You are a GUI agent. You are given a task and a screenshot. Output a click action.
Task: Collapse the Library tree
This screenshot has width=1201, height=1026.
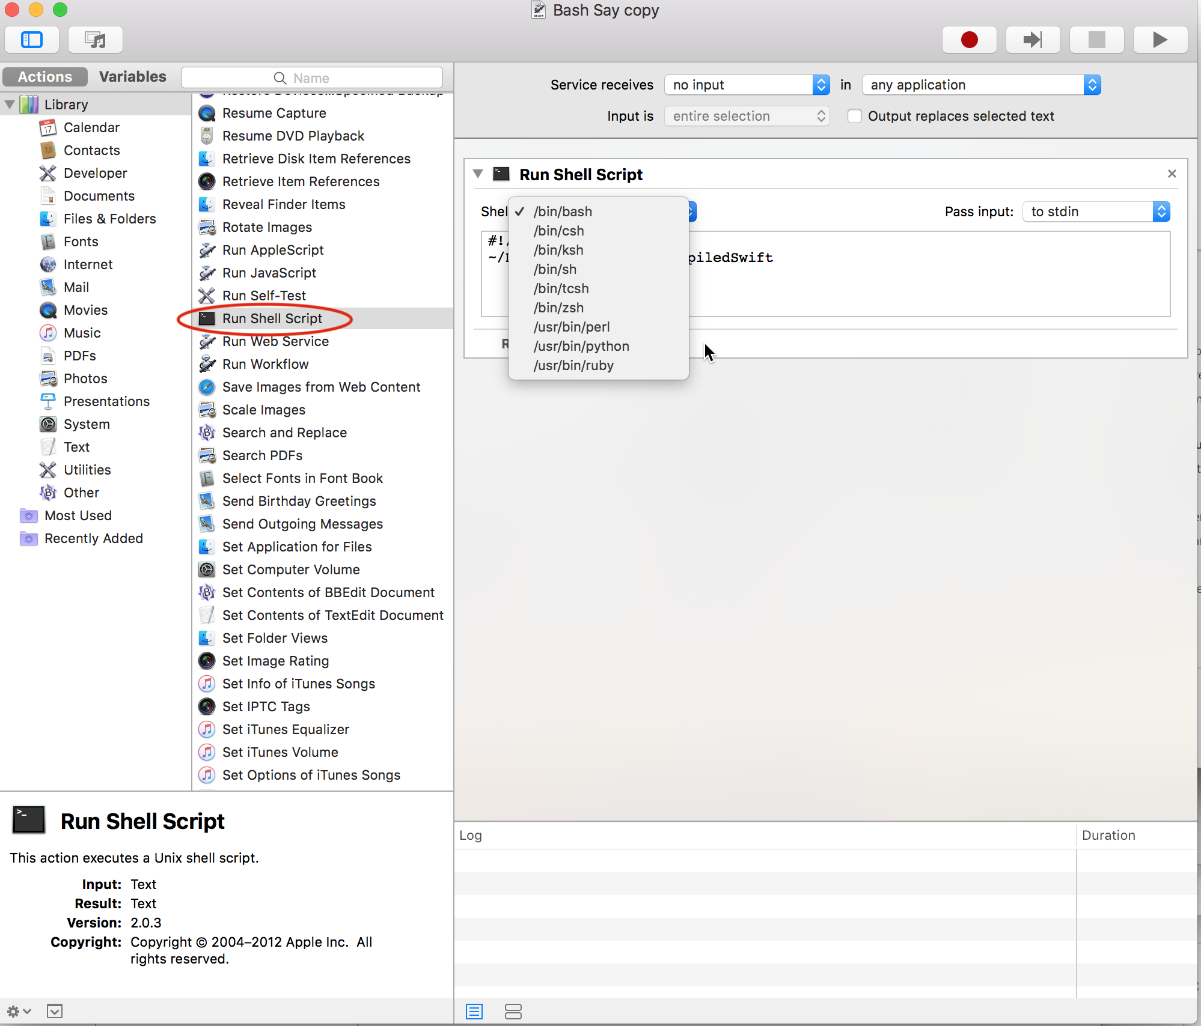pyautogui.click(x=10, y=105)
